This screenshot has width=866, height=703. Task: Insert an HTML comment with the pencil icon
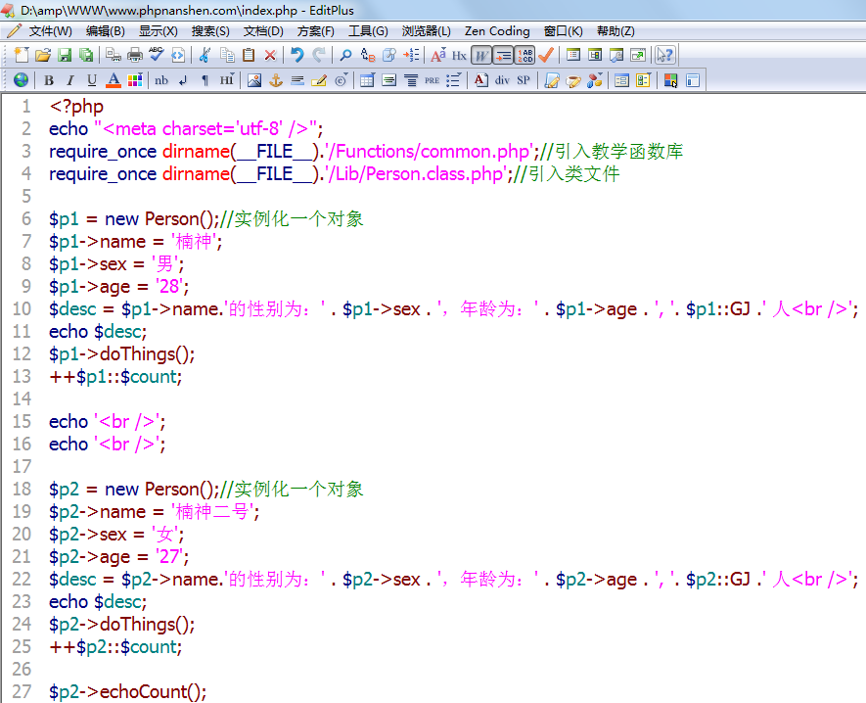tap(319, 80)
